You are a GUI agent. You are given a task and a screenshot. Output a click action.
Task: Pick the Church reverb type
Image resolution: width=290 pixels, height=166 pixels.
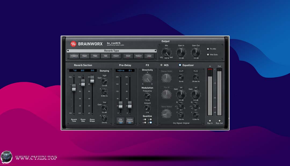point(116,56)
